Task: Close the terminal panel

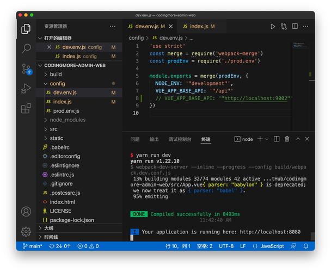Action: (307, 139)
